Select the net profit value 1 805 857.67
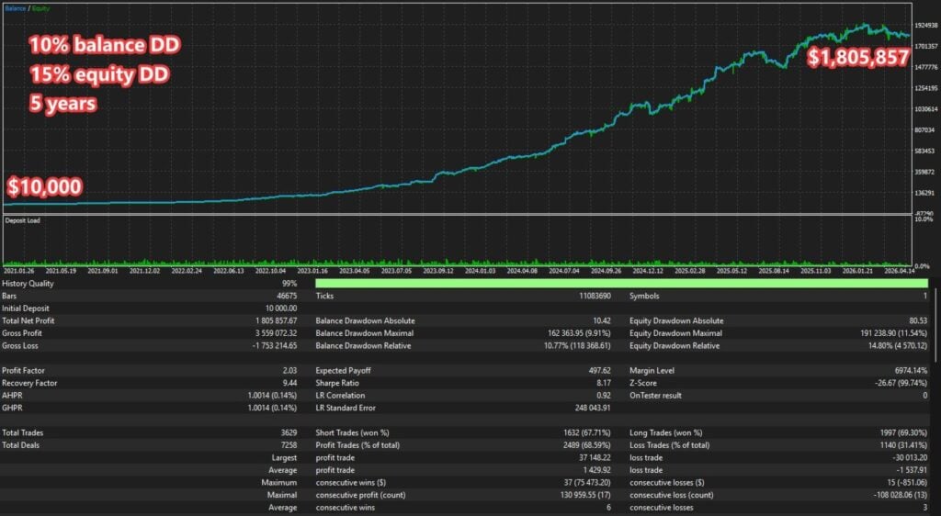The width and height of the screenshot is (941, 516). (x=276, y=321)
